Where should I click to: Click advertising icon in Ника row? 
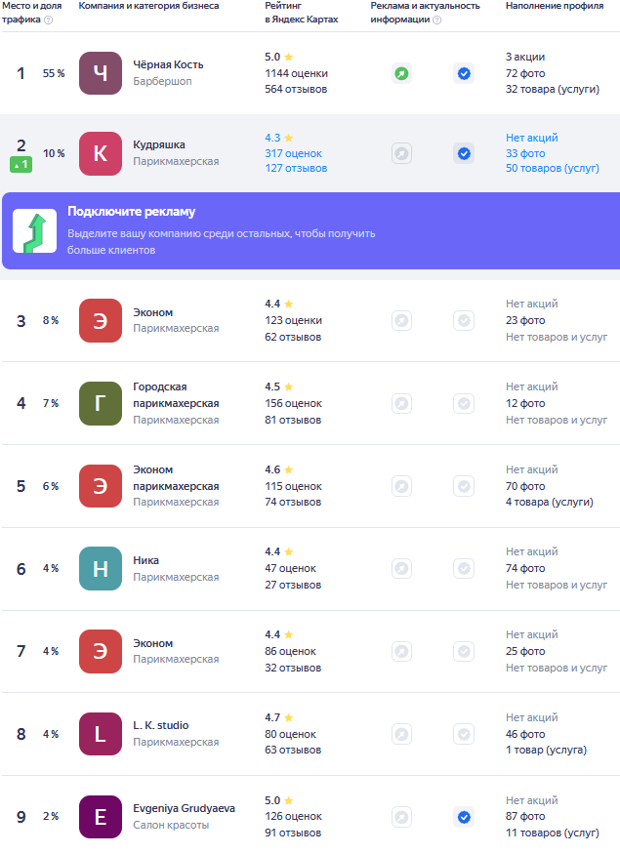click(x=401, y=569)
